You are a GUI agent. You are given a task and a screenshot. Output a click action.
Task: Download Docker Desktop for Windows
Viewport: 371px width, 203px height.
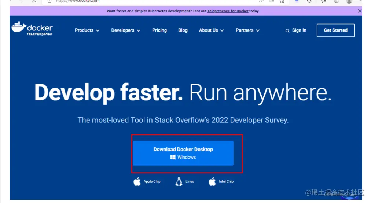tap(183, 153)
